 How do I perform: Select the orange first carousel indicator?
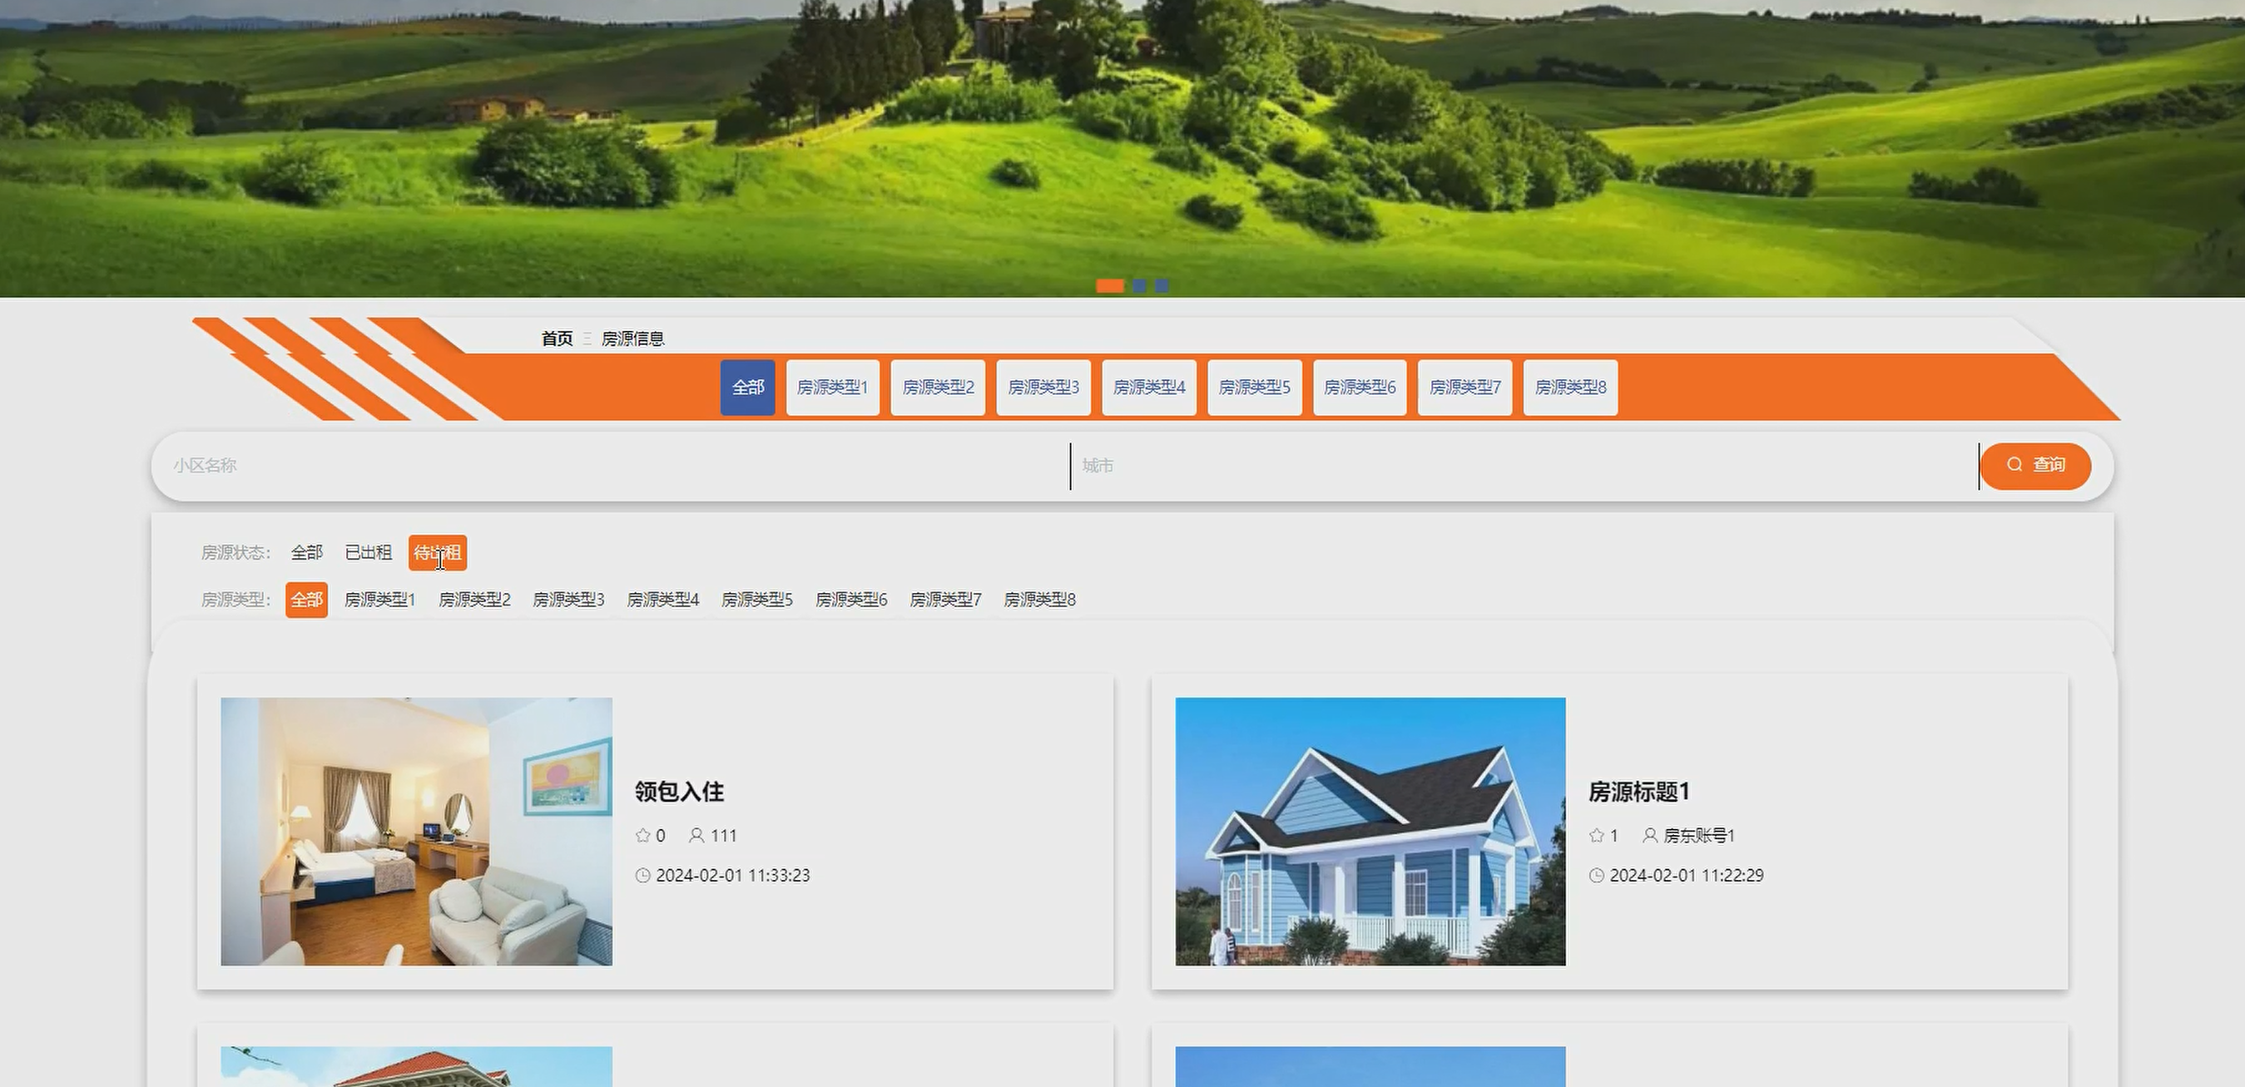pos(1109,286)
